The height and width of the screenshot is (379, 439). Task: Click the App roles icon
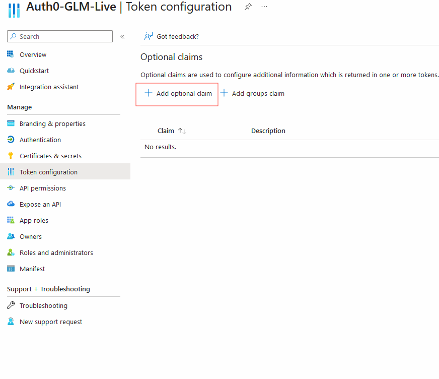coord(11,220)
